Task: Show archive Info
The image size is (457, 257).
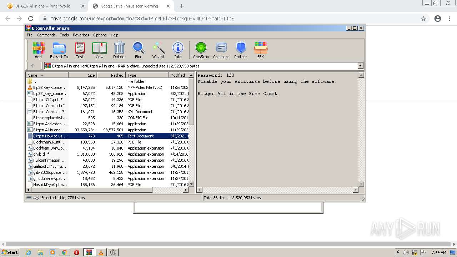Action: click(178, 50)
